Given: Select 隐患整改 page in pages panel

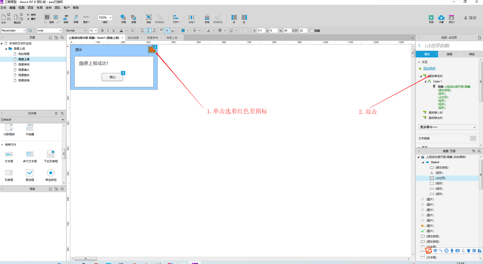Looking at the screenshot, I should 24,75.
